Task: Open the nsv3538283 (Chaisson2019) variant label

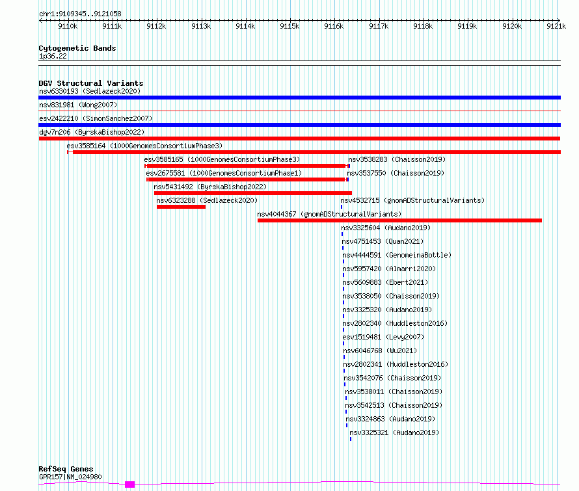Action: [397, 159]
